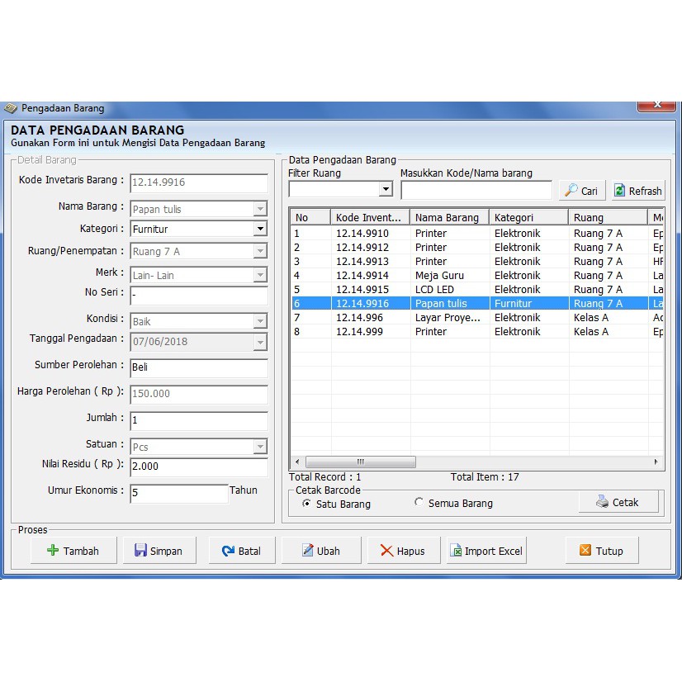Image resolution: width=682 pixels, height=682 pixels.
Task: Select table row with code 12.14.9910
Action: click(477, 233)
